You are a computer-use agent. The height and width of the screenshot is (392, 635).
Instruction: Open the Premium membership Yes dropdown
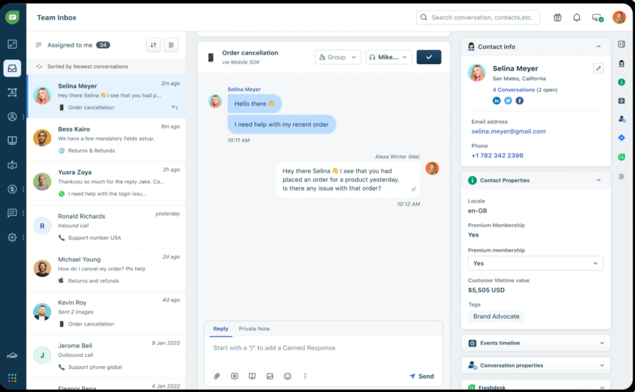pyautogui.click(x=535, y=263)
